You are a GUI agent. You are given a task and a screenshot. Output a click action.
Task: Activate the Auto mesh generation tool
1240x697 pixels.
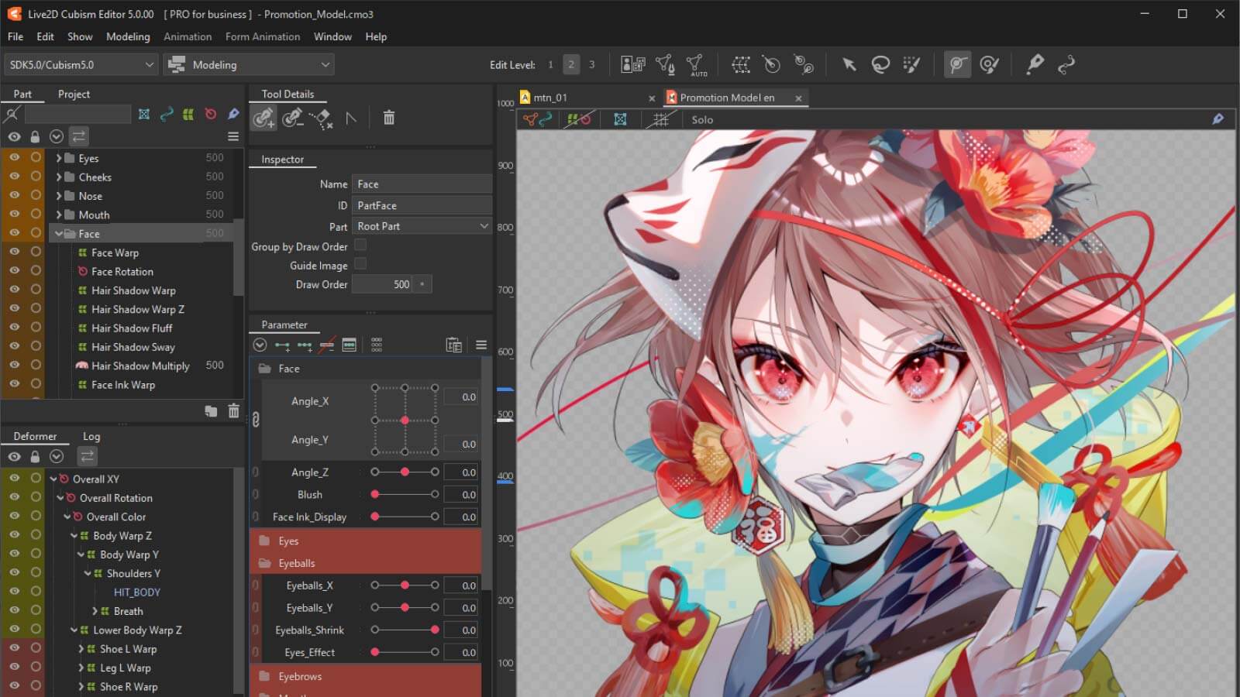(697, 64)
